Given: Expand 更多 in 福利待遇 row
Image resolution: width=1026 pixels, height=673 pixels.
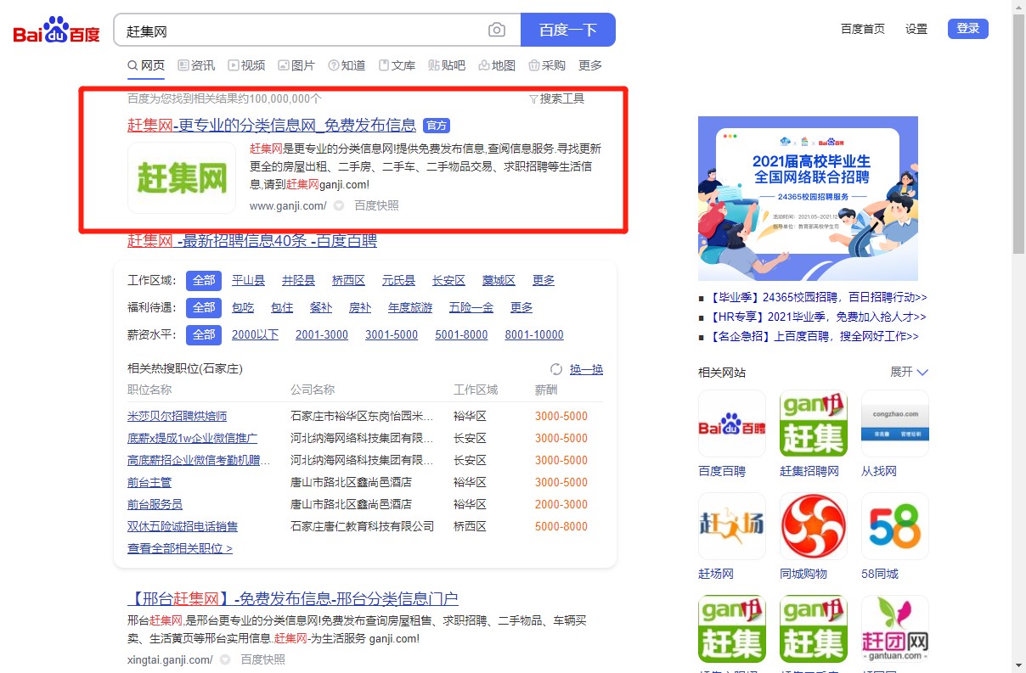Looking at the screenshot, I should tap(521, 308).
